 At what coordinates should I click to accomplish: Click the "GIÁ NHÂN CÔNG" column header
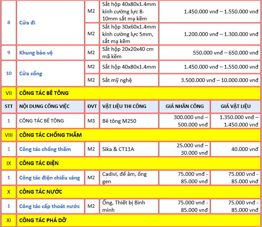(x=185, y=106)
